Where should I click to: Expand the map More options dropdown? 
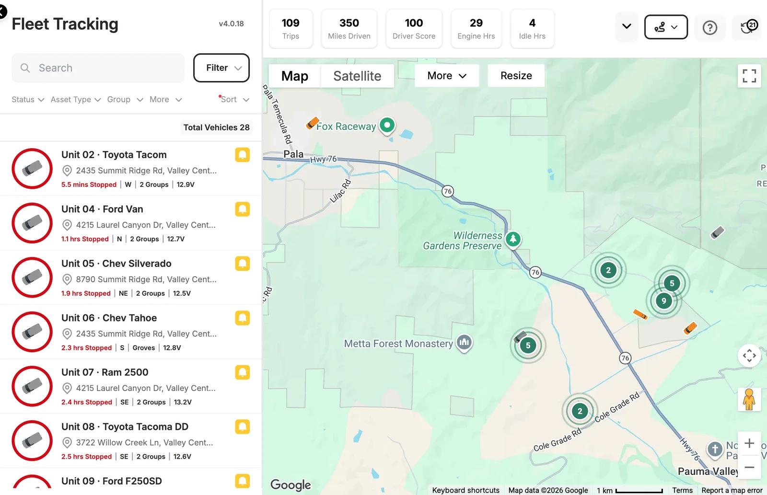[447, 76]
